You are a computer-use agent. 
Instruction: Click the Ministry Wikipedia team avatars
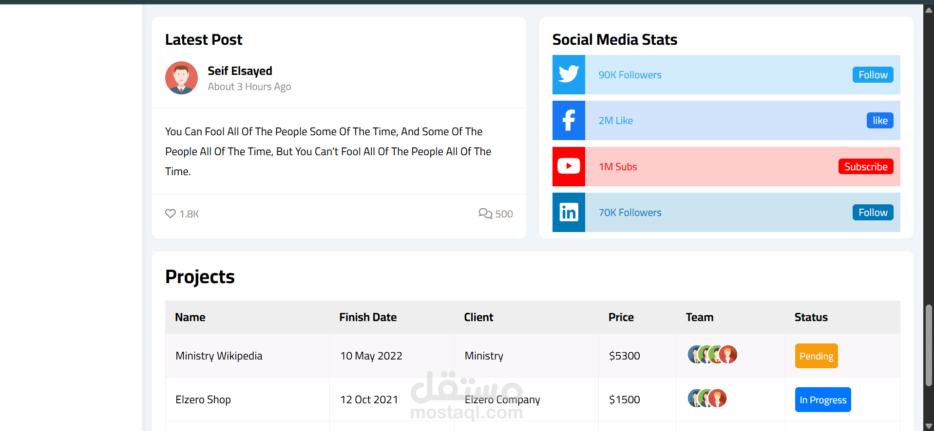point(712,355)
